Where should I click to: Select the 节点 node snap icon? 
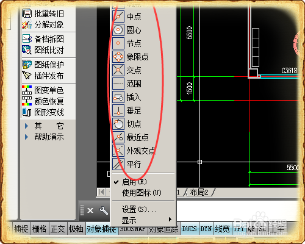coord(118,43)
